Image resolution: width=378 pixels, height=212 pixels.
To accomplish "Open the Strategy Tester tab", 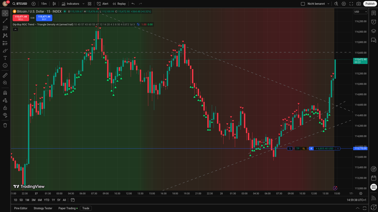I will point(43,208).
